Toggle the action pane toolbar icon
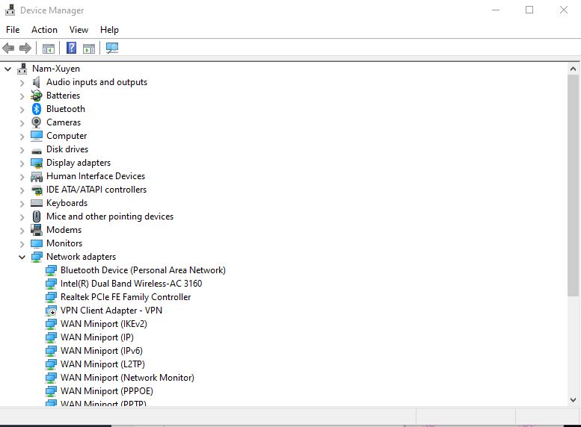This screenshot has width=581, height=427. (x=89, y=48)
